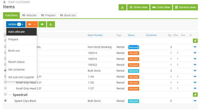Sort by Asset Number column header
This screenshot has height=111, width=200.
click(x=95, y=35)
